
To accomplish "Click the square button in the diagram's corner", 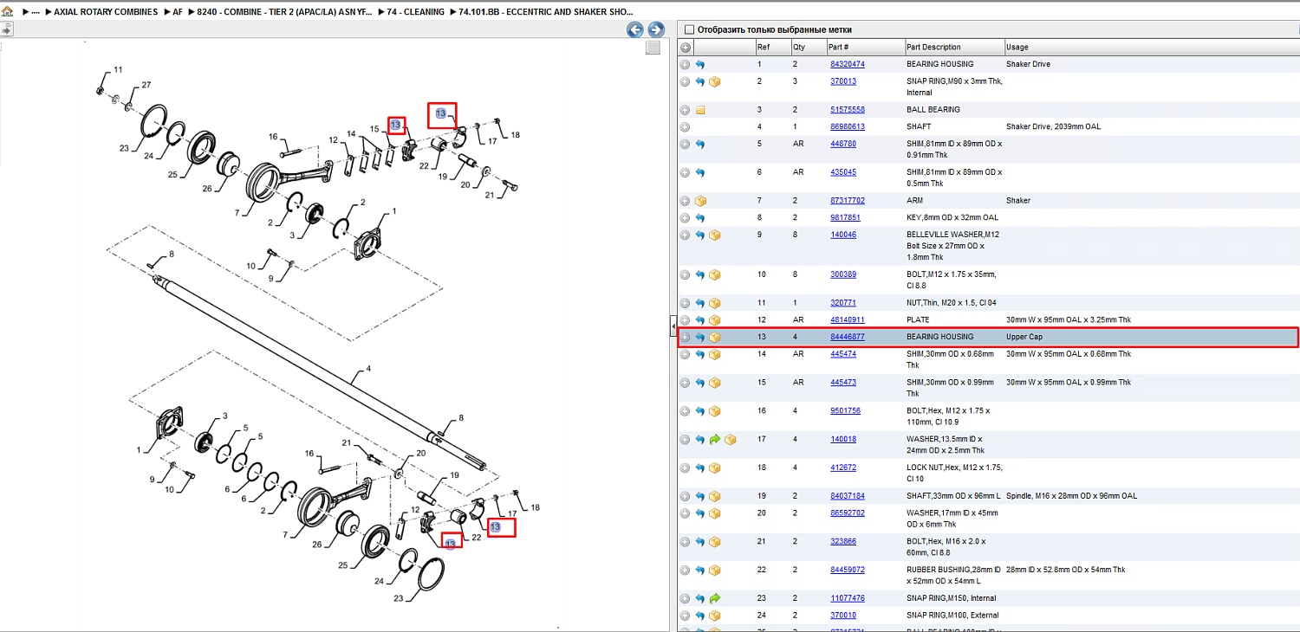I will coord(653,48).
